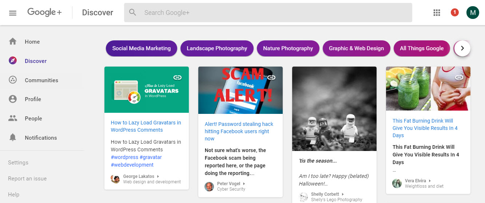Click arrow next to Vera Elvira
The height and width of the screenshot is (203, 485).
pos(430,181)
